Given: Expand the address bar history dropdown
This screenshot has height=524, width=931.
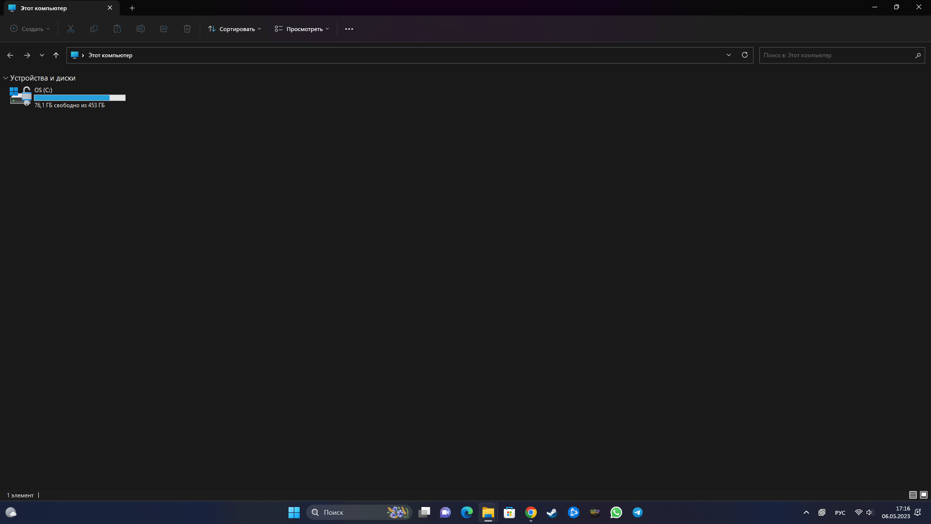Looking at the screenshot, I should (x=728, y=55).
